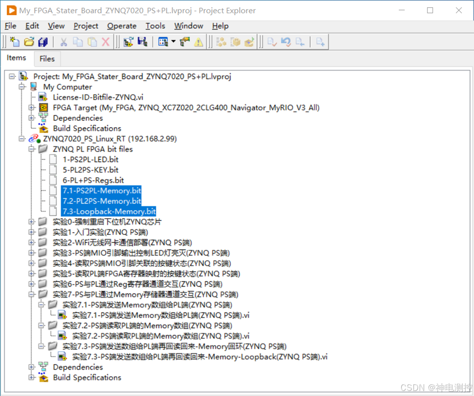This screenshot has height=396, width=474.
Task: Expand Dependencies under My Computer
Action: 31,117
